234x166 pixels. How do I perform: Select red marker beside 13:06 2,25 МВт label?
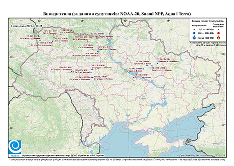pyautogui.click(x=54, y=37)
